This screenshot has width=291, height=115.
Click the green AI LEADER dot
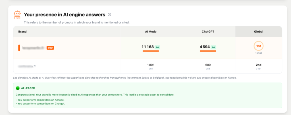click(x=18, y=88)
